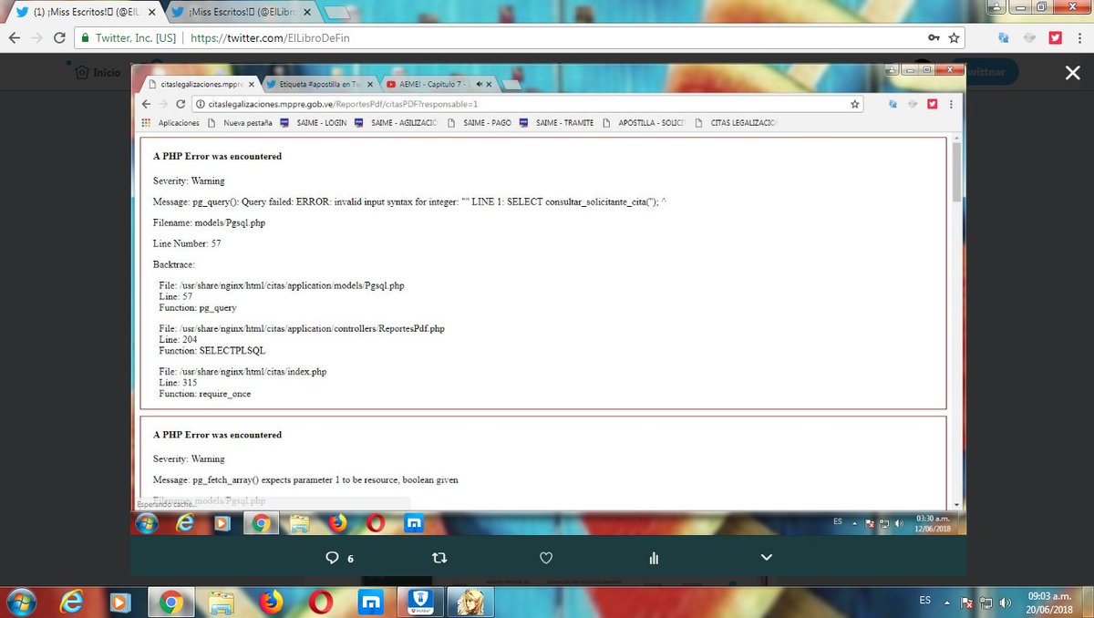Show hidden tray icons next to 09:03 clock
The image size is (1094, 618).
pos(947,602)
